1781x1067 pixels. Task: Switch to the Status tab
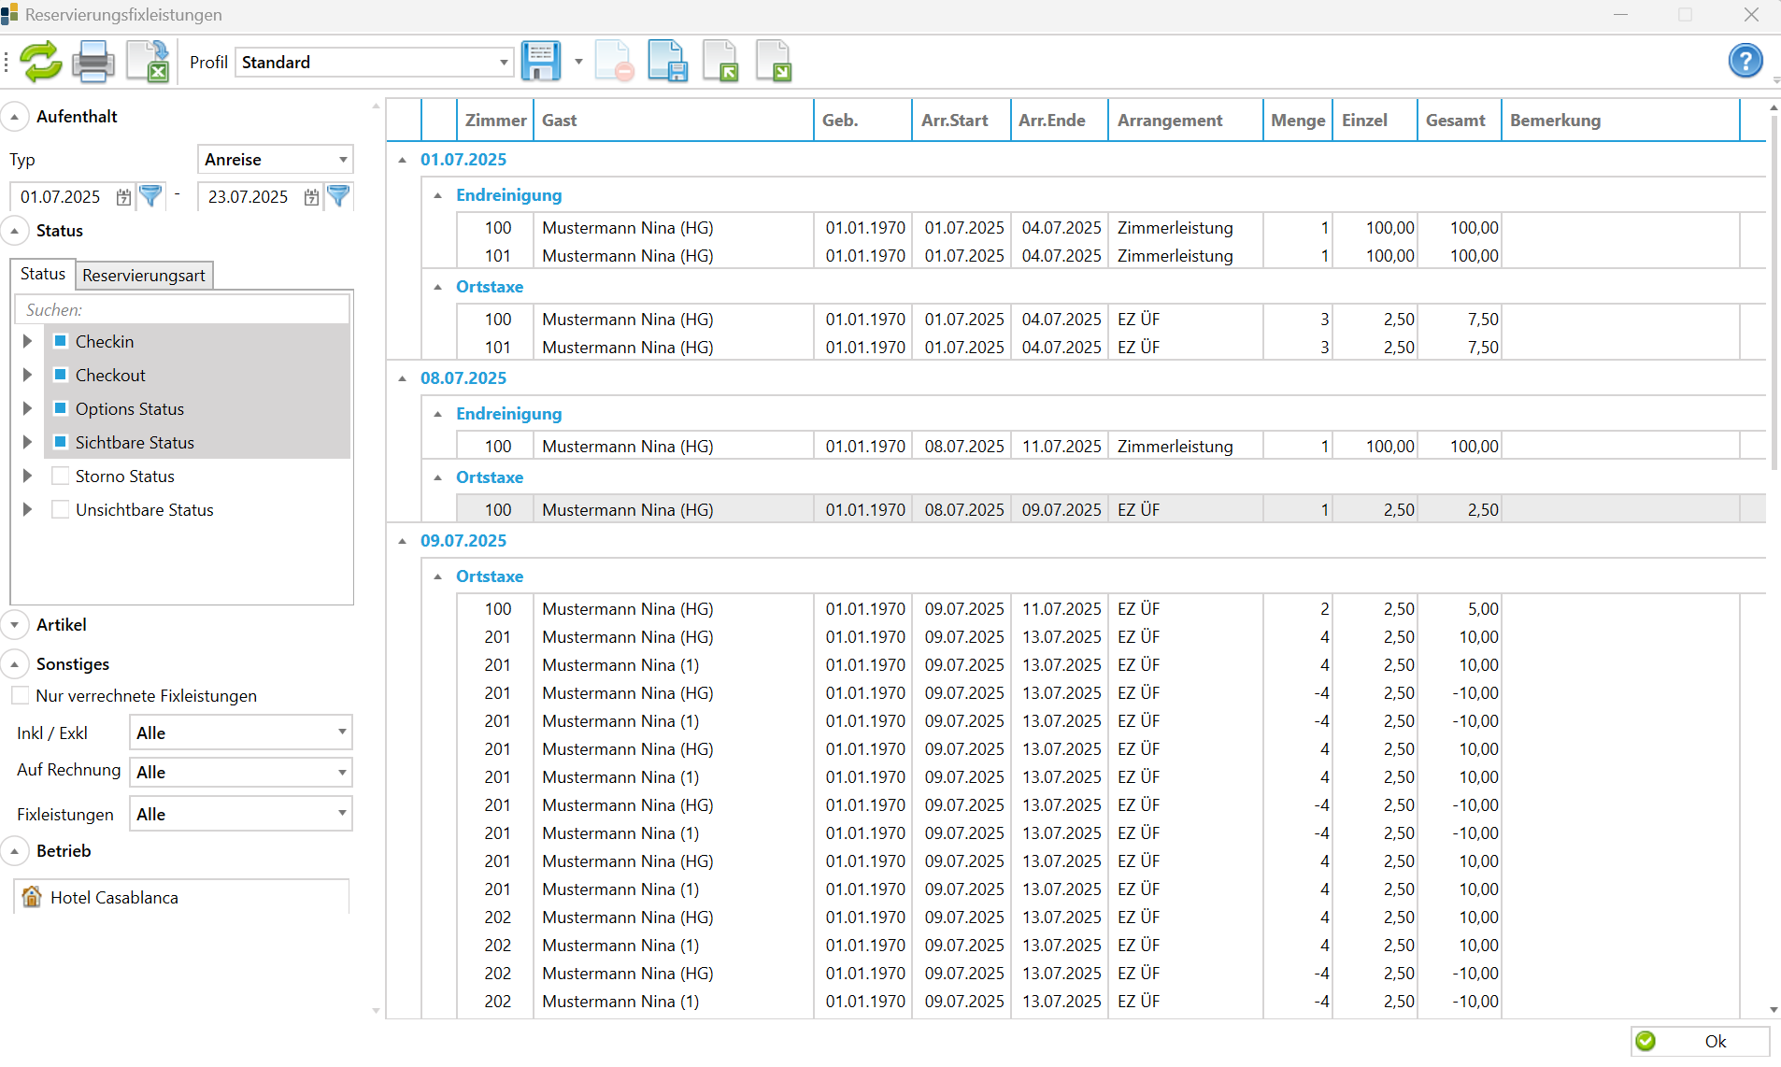43,274
